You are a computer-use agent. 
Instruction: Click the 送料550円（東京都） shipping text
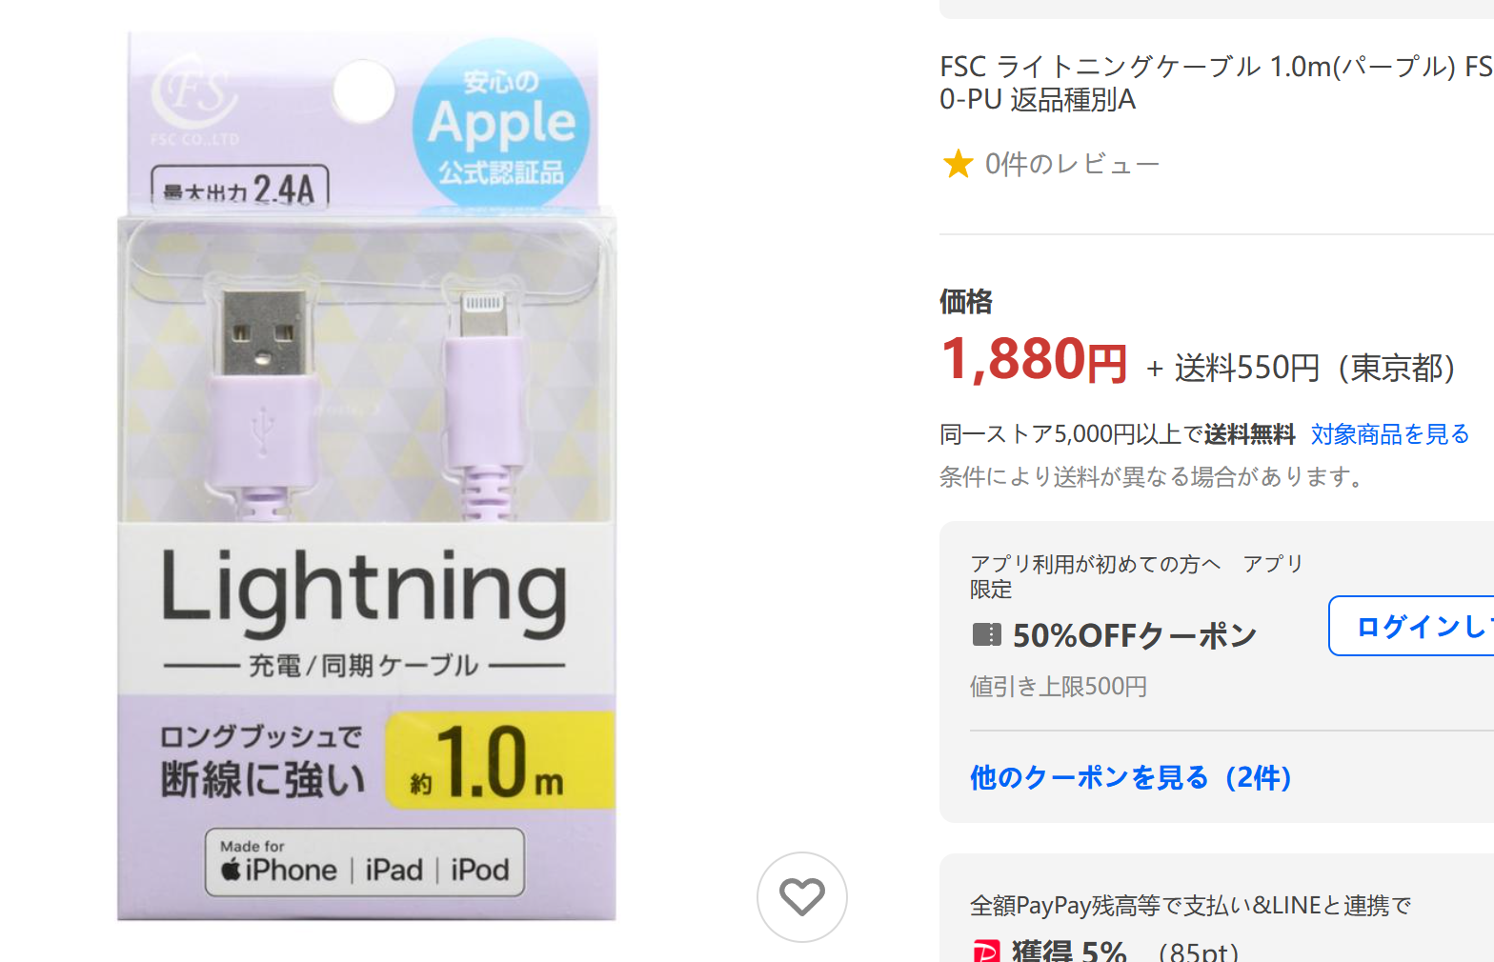tap(1315, 368)
